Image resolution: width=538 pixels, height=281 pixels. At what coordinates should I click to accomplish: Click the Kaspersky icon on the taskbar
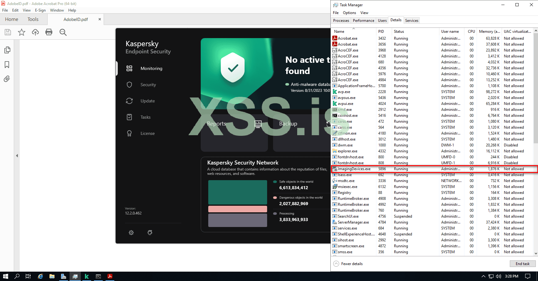point(87,276)
